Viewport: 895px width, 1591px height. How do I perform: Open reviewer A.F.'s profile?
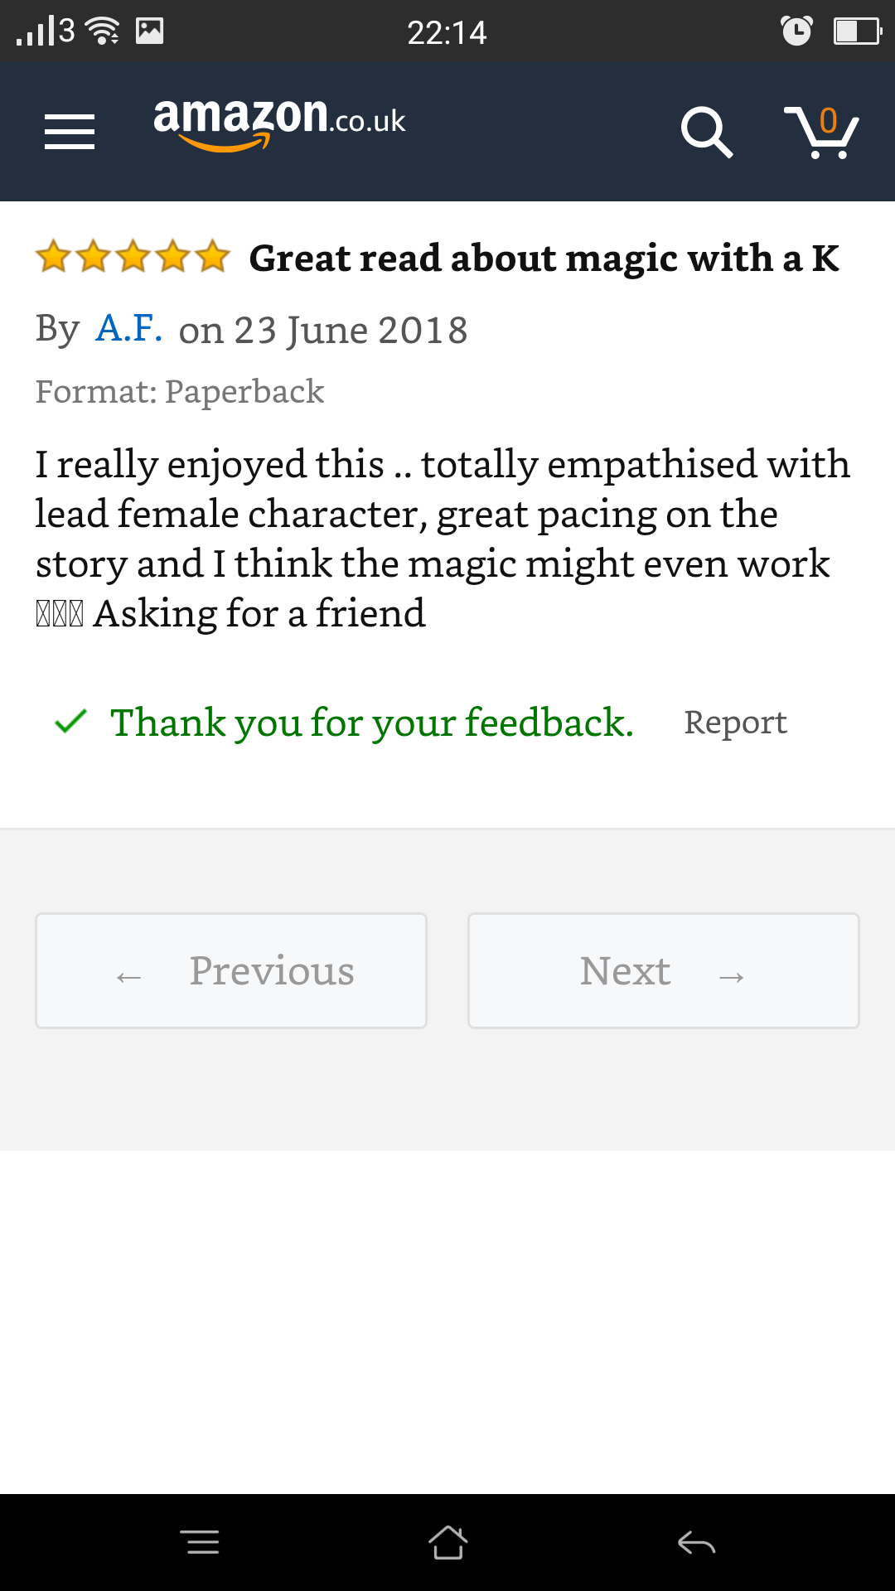click(x=129, y=329)
